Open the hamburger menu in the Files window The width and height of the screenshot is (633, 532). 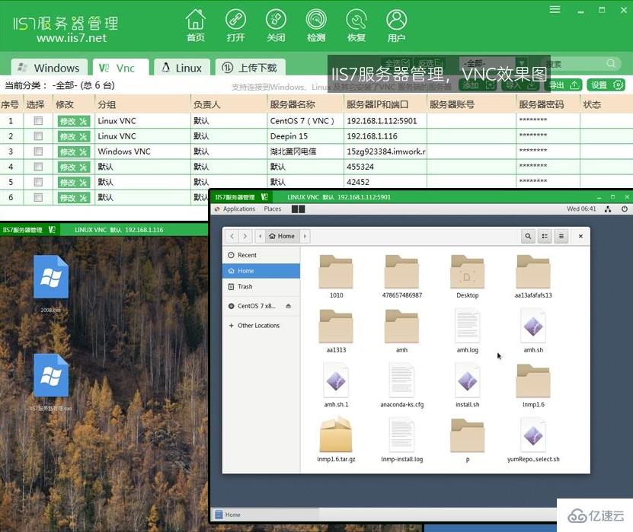[562, 236]
